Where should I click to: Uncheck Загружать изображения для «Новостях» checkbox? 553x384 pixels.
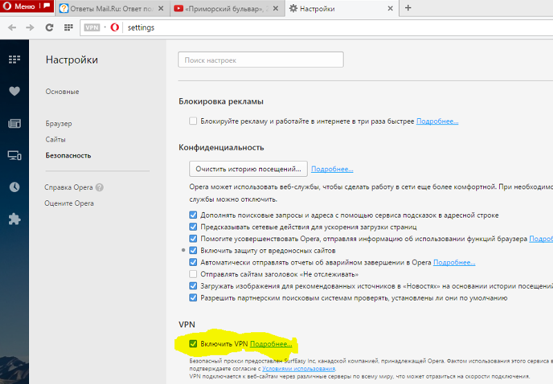(193, 286)
